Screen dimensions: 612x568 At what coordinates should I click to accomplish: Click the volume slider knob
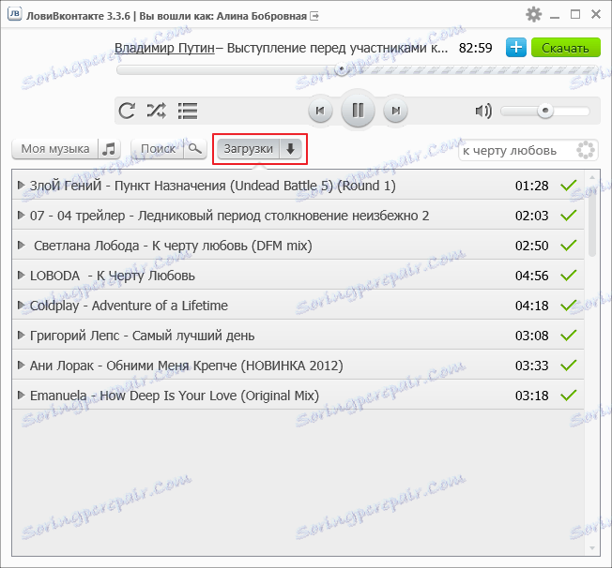click(544, 111)
